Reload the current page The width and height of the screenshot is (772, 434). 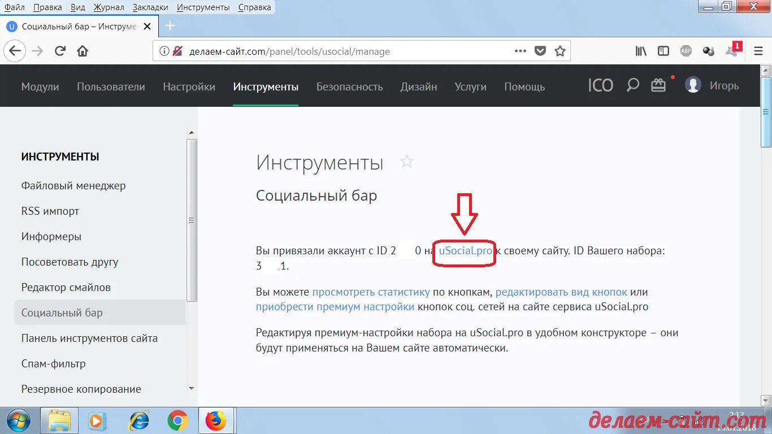(x=60, y=51)
